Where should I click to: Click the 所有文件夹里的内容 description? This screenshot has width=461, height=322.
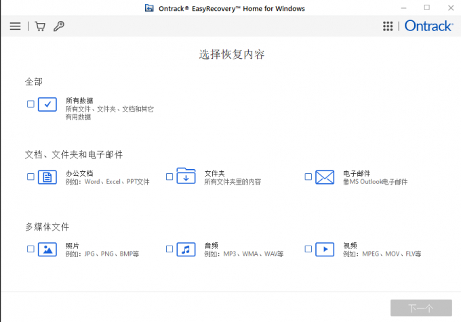pos(233,182)
